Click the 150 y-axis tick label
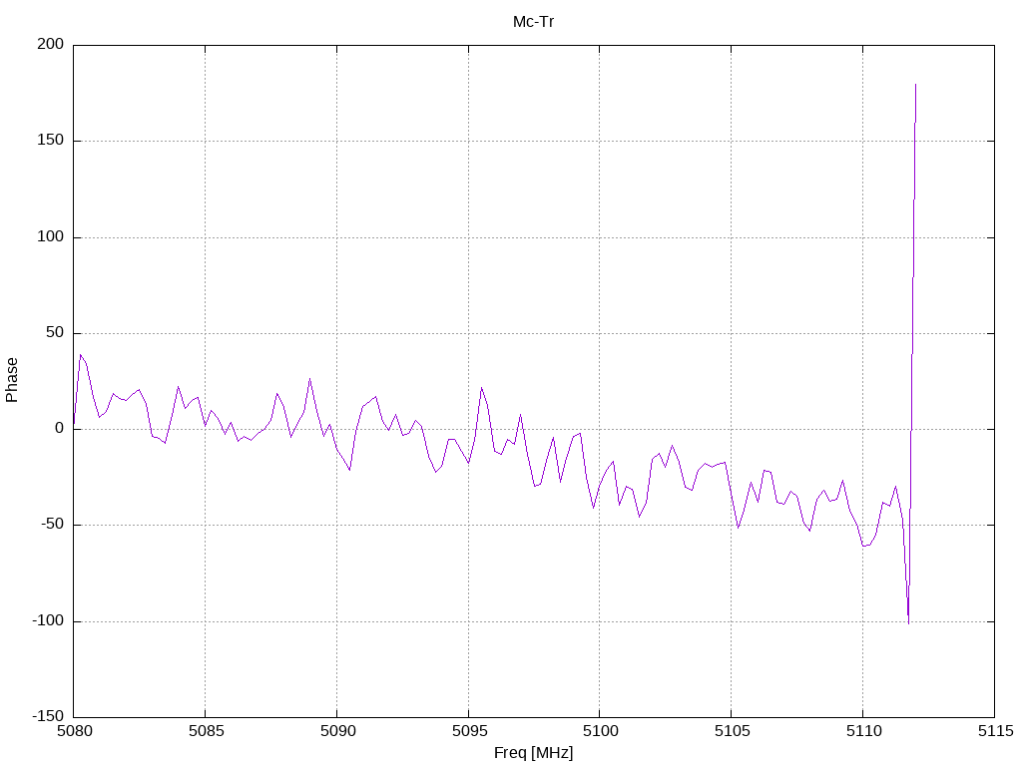This screenshot has height=766, width=1022. pyautogui.click(x=50, y=141)
